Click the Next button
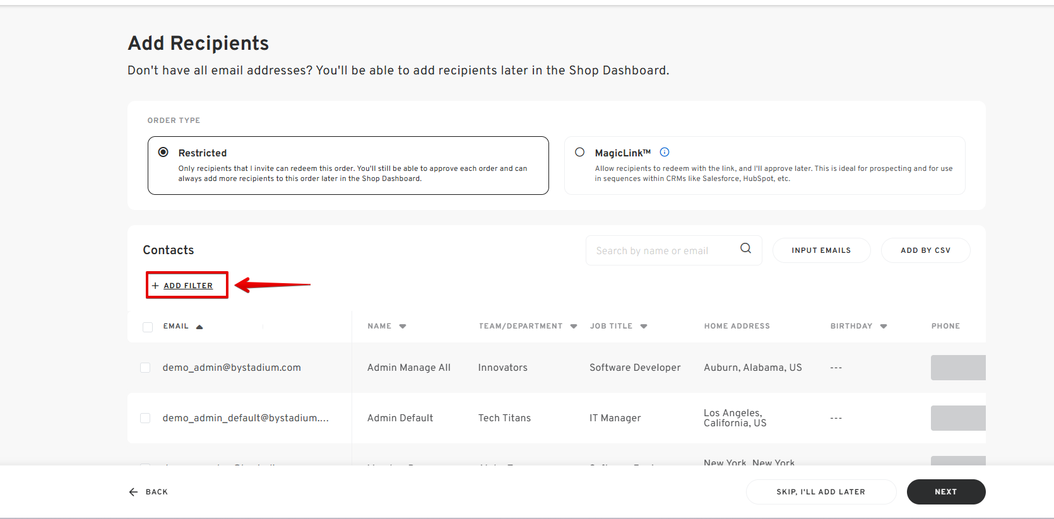 [x=946, y=492]
